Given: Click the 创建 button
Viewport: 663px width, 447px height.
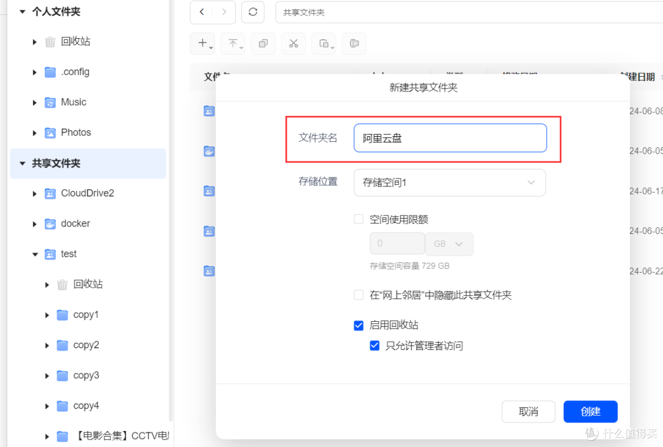Looking at the screenshot, I should [591, 411].
